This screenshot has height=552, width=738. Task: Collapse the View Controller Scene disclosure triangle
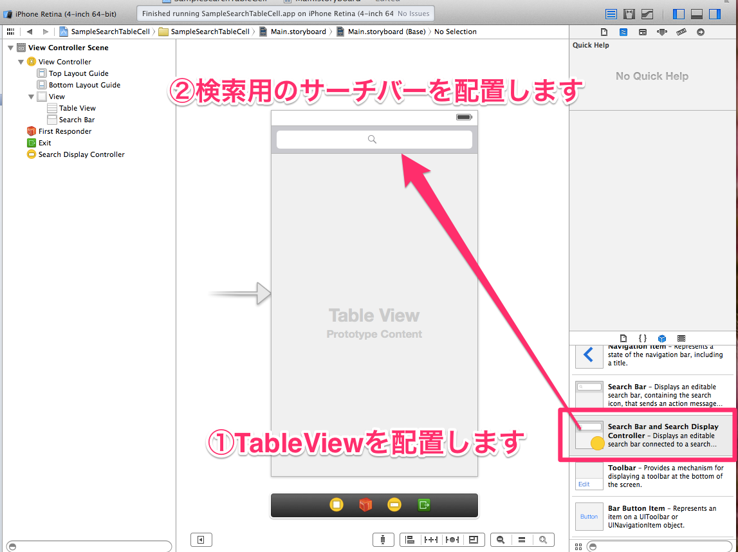tap(10, 47)
